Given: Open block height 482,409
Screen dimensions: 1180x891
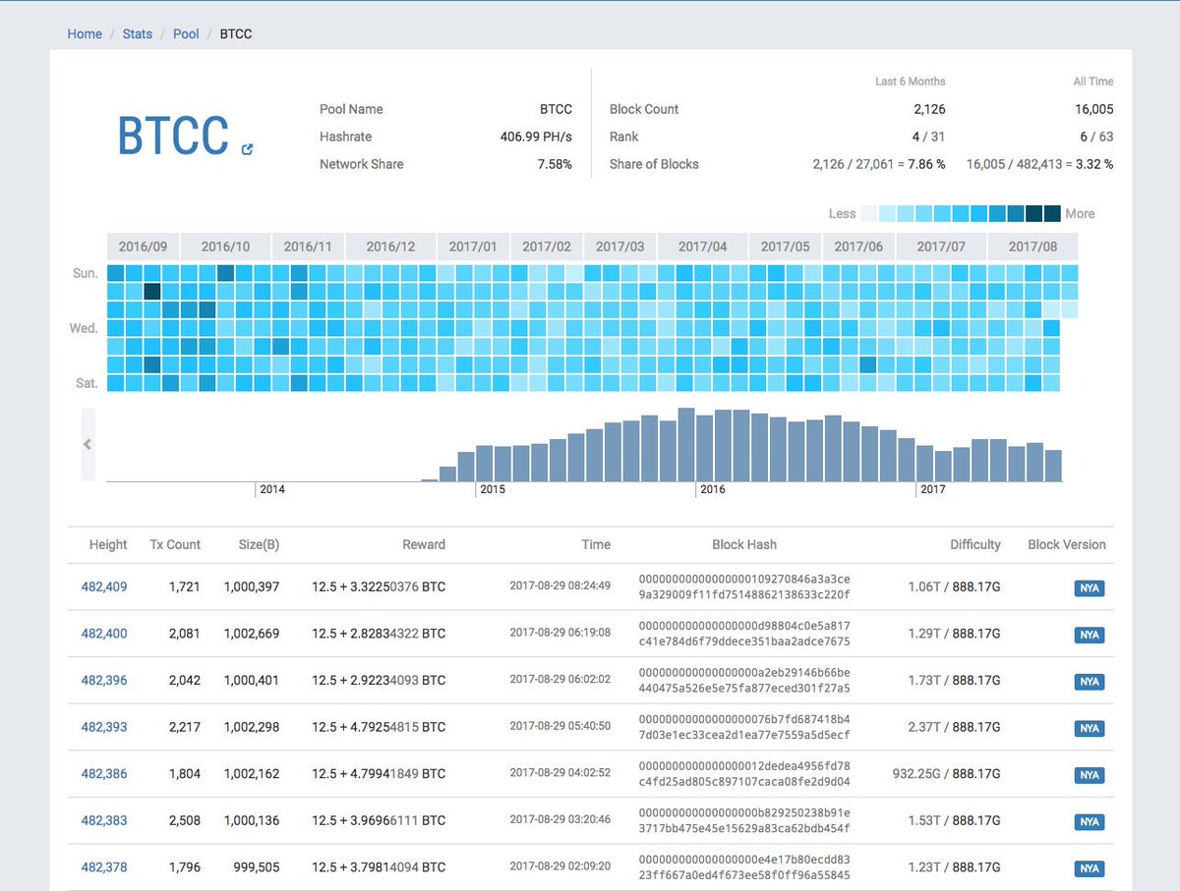Looking at the screenshot, I should 104,586.
